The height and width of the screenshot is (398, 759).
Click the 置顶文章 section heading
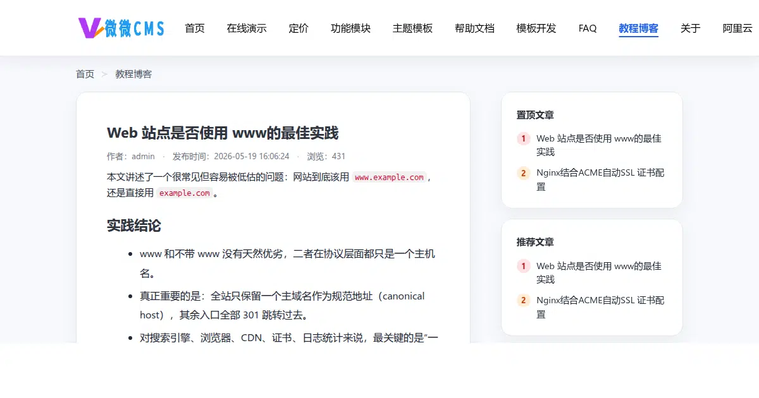(x=535, y=115)
